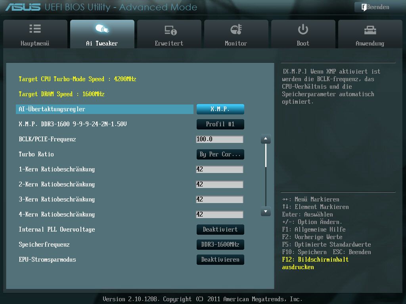Select the Turbo Ratio label
406x304 pixels.
click(x=36, y=154)
